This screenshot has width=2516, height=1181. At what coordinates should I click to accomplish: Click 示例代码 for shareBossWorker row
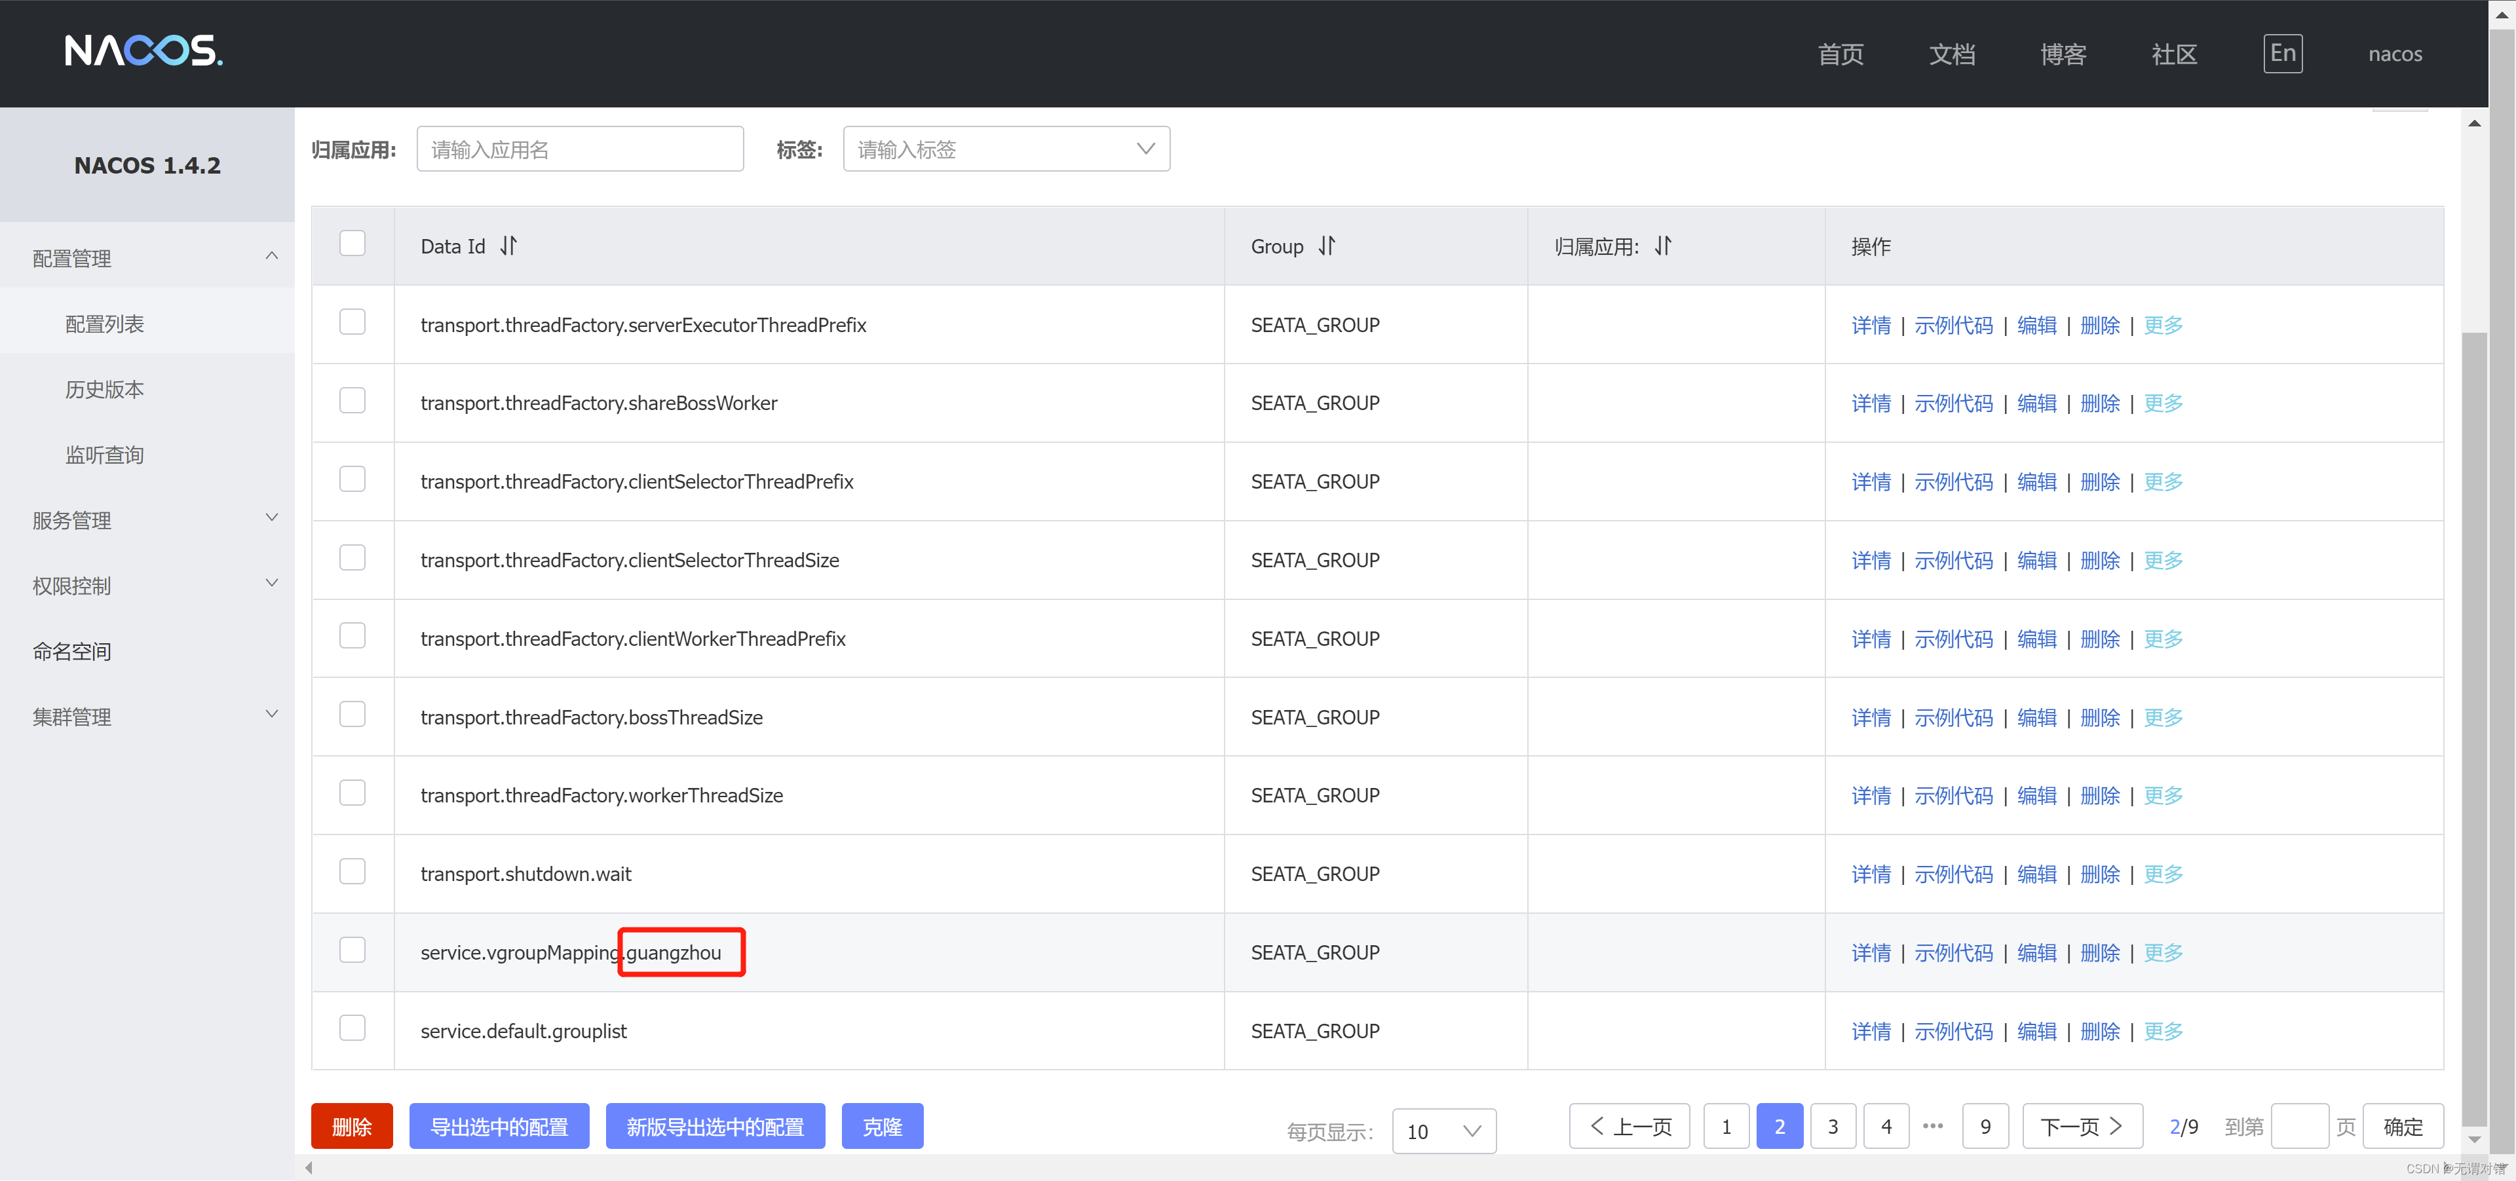[1953, 403]
